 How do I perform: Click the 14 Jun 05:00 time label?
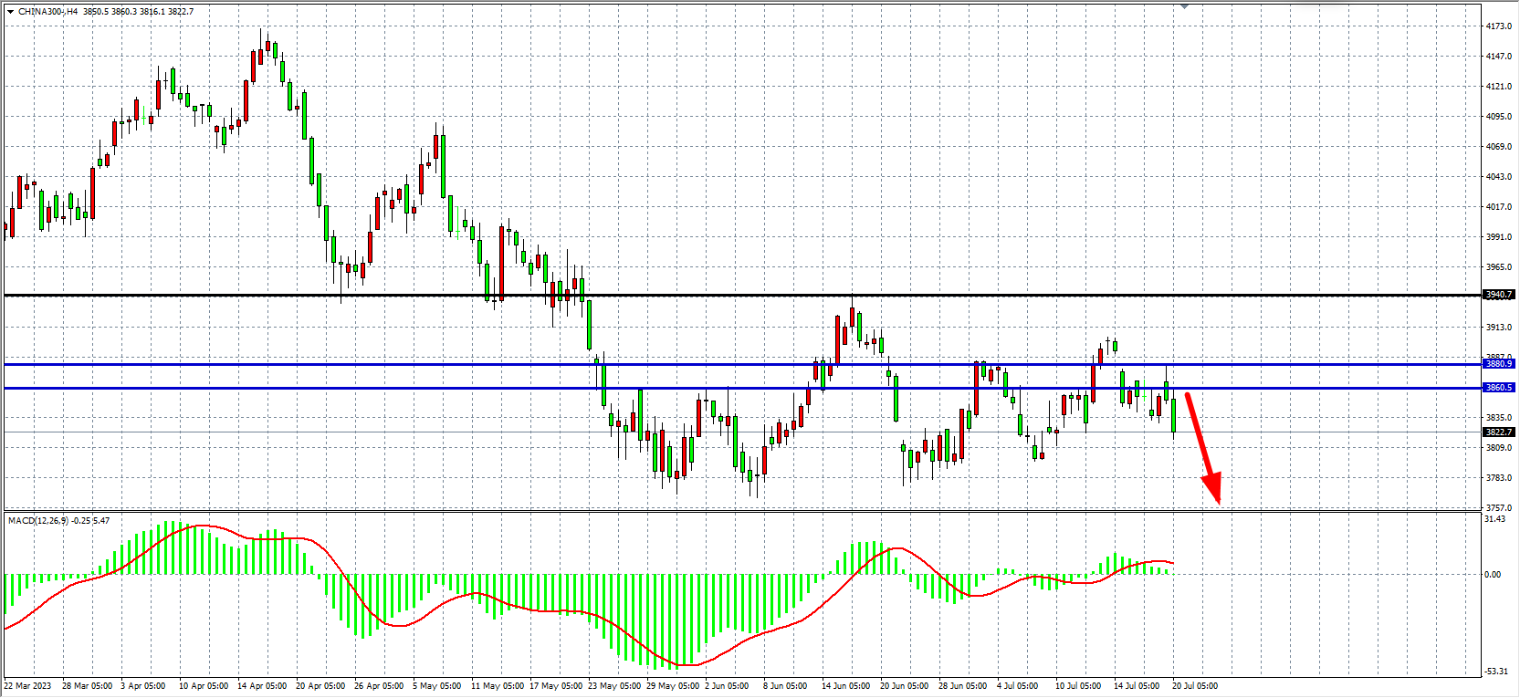point(845,686)
